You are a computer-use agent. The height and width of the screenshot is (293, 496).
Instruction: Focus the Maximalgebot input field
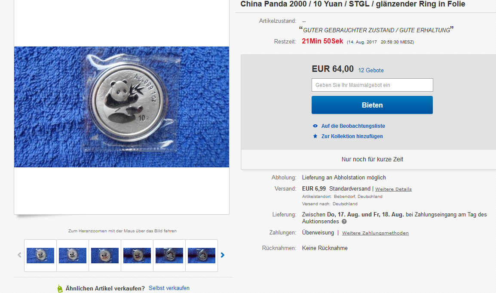coord(372,85)
